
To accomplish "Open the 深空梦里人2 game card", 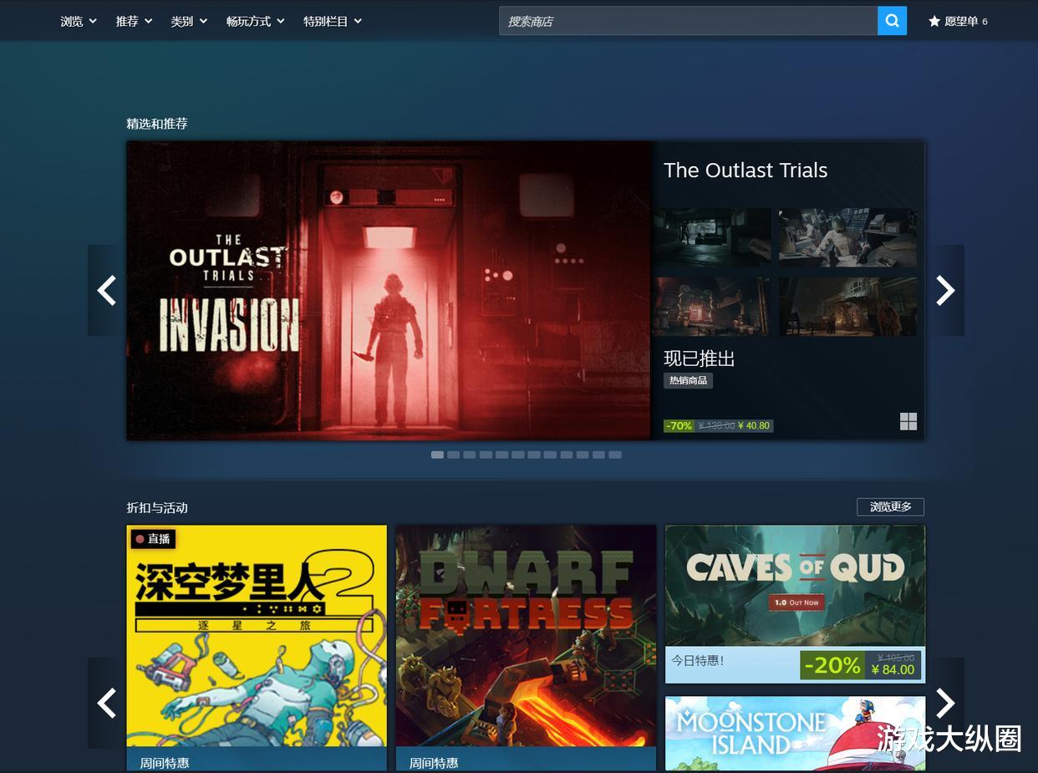I will (x=257, y=648).
